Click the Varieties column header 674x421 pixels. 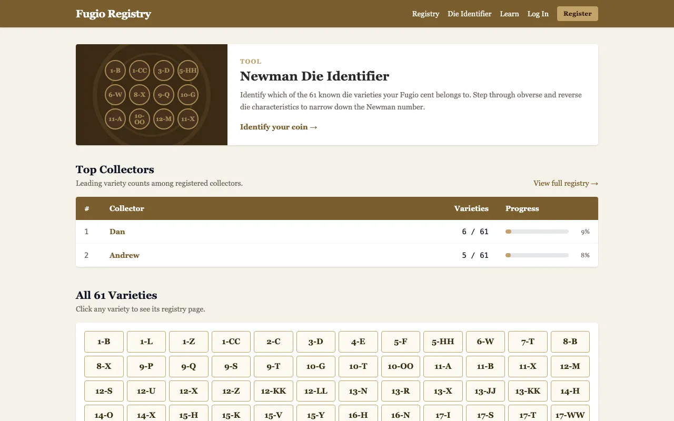471,208
